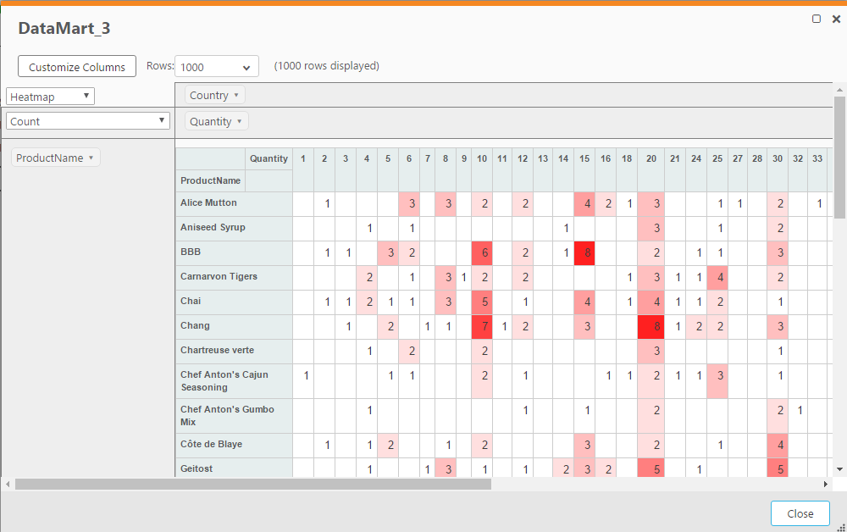This screenshot has width=847, height=532.
Task: Click the 1000 rows displayed text
Action: pyautogui.click(x=326, y=66)
